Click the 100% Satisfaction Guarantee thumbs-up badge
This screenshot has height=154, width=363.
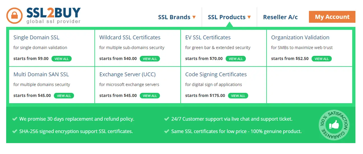[334, 125]
